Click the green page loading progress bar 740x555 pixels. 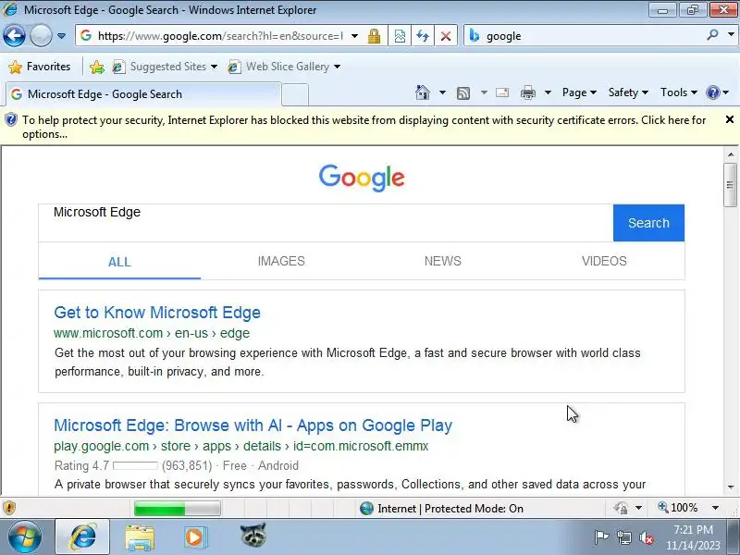pos(177,509)
